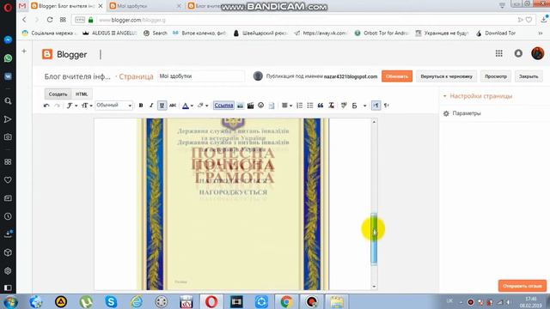550x309 pixels.
Task: Set left-to-right text direction
Action: point(376,106)
